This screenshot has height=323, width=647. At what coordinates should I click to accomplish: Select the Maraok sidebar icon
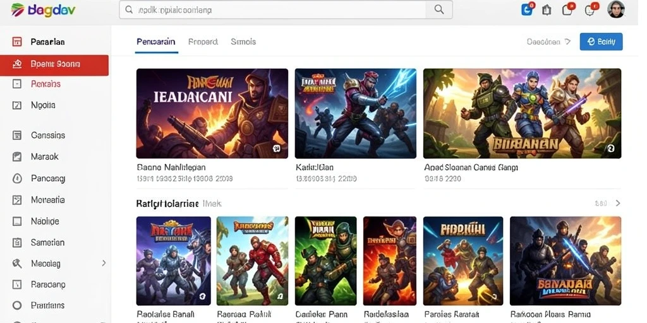click(x=17, y=156)
